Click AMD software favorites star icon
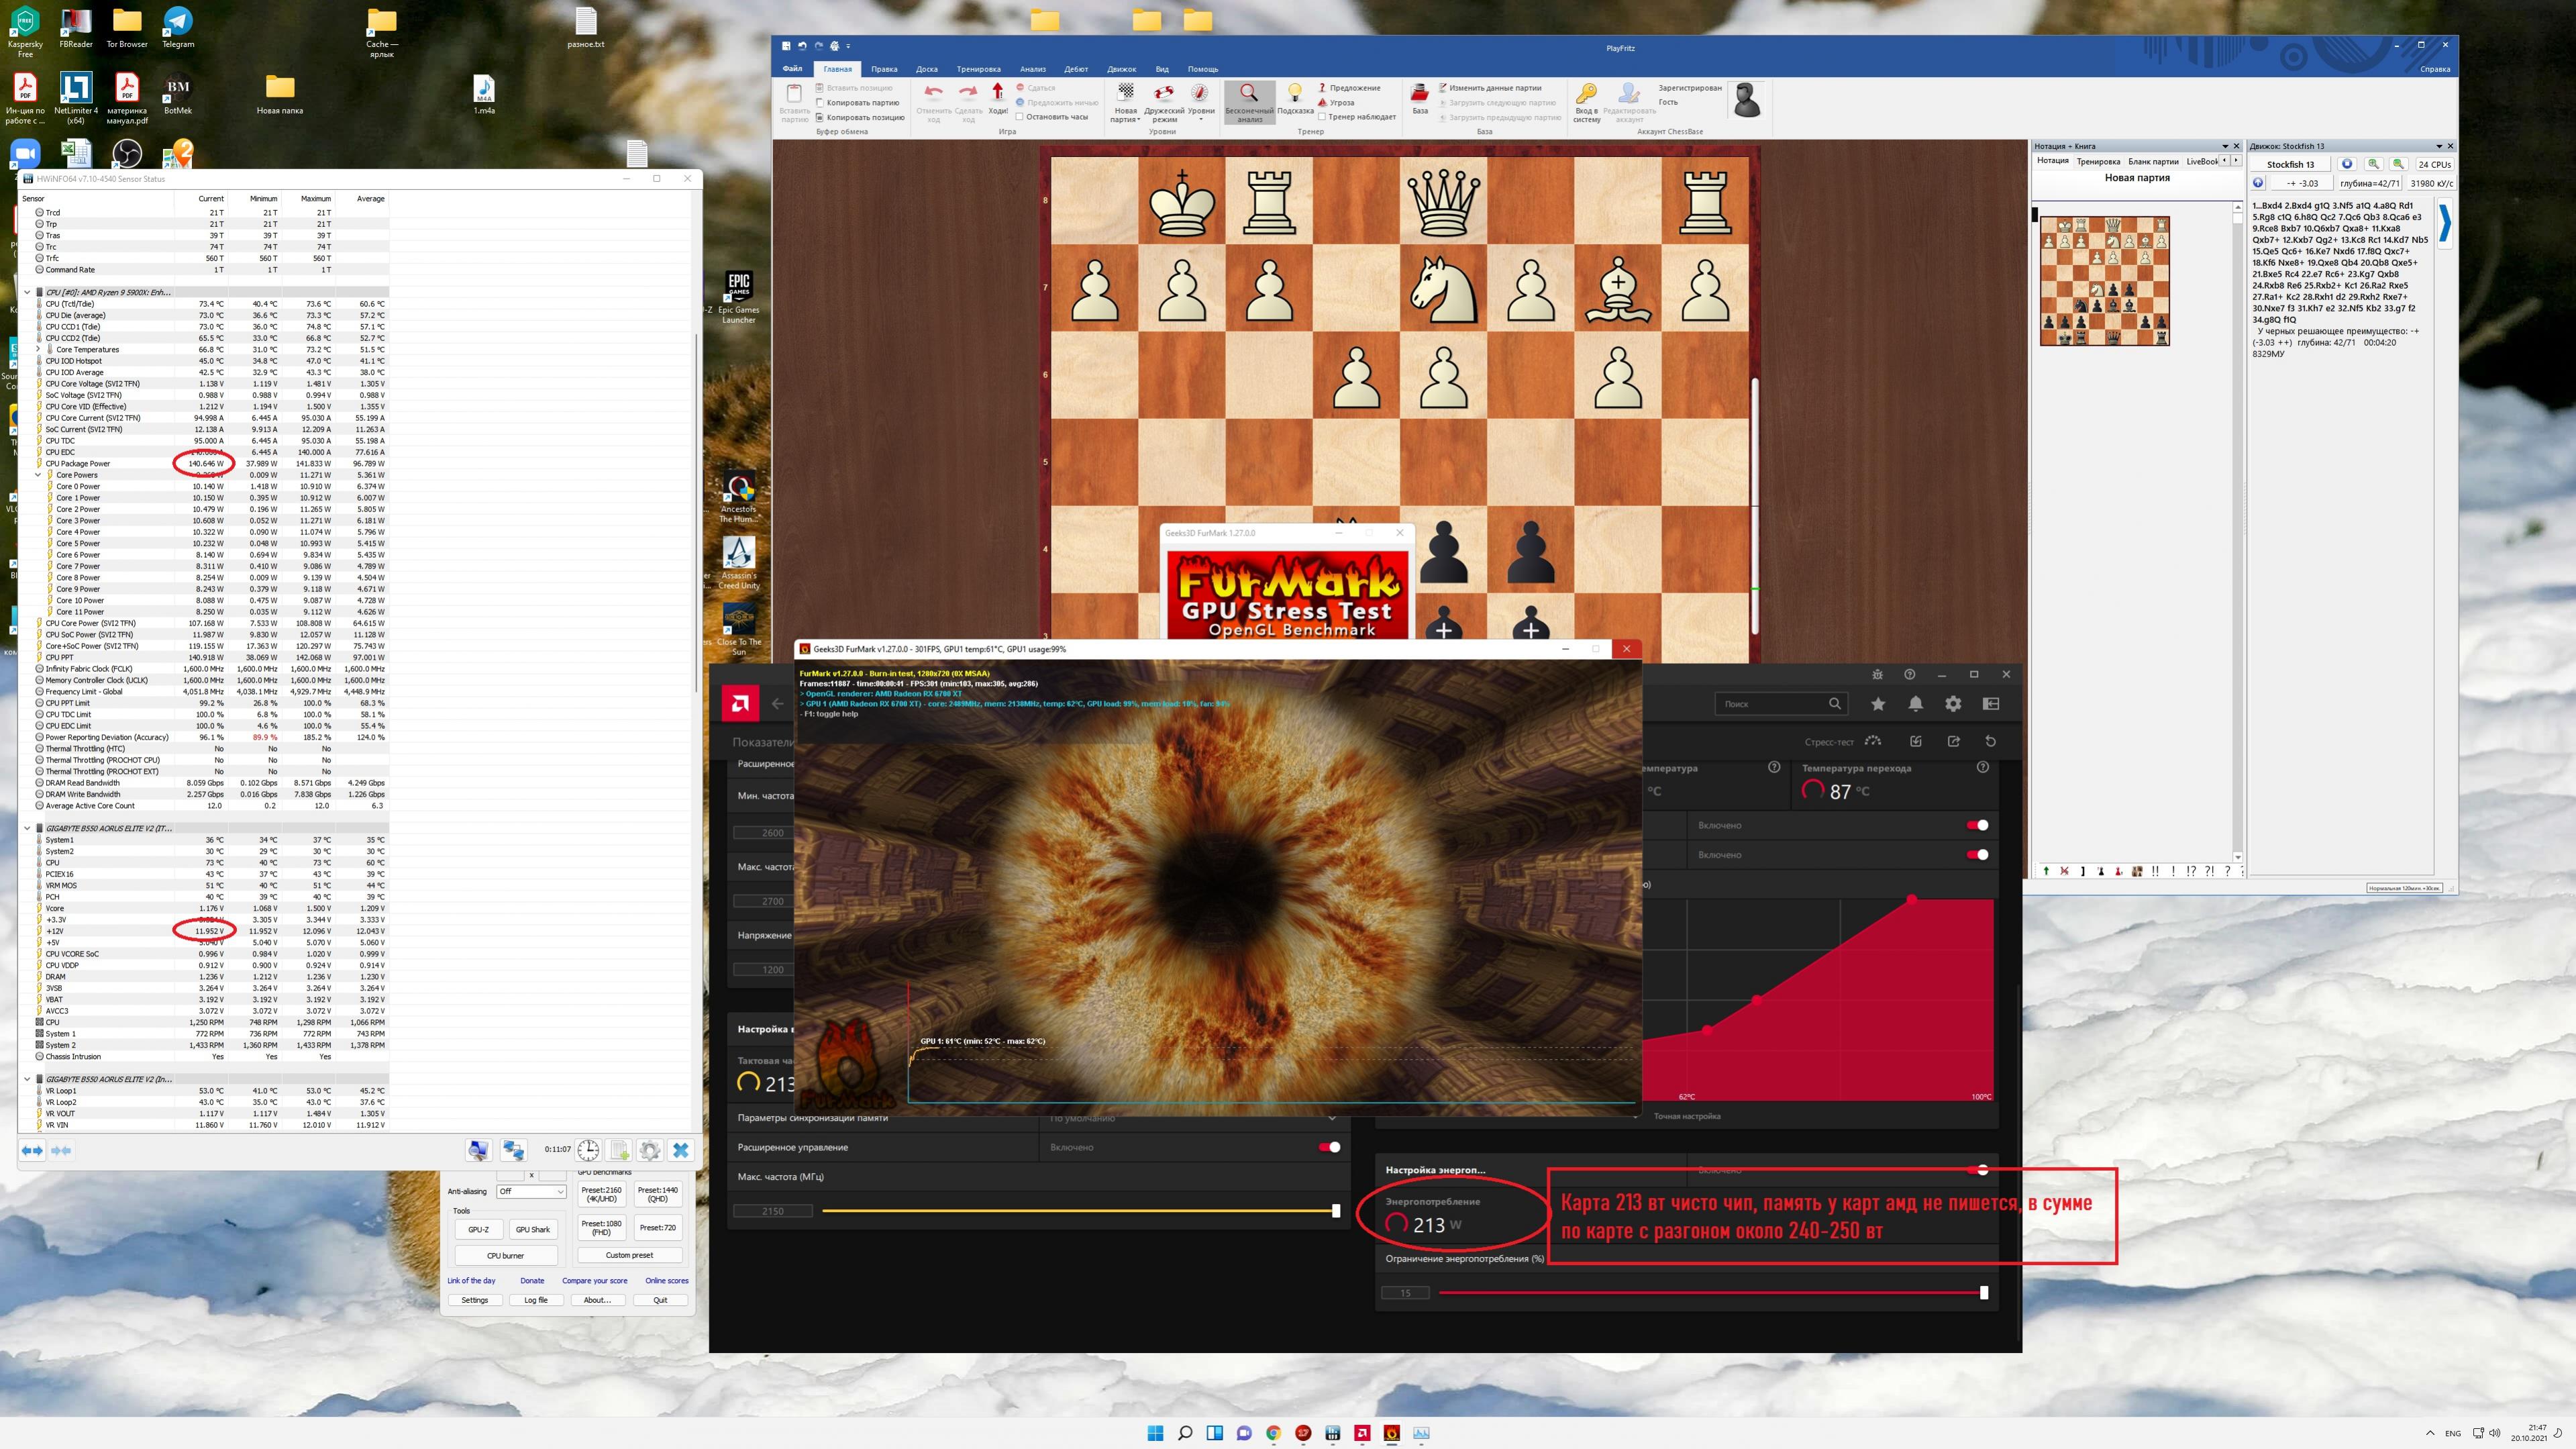This screenshot has width=2576, height=1449. 1878,704
